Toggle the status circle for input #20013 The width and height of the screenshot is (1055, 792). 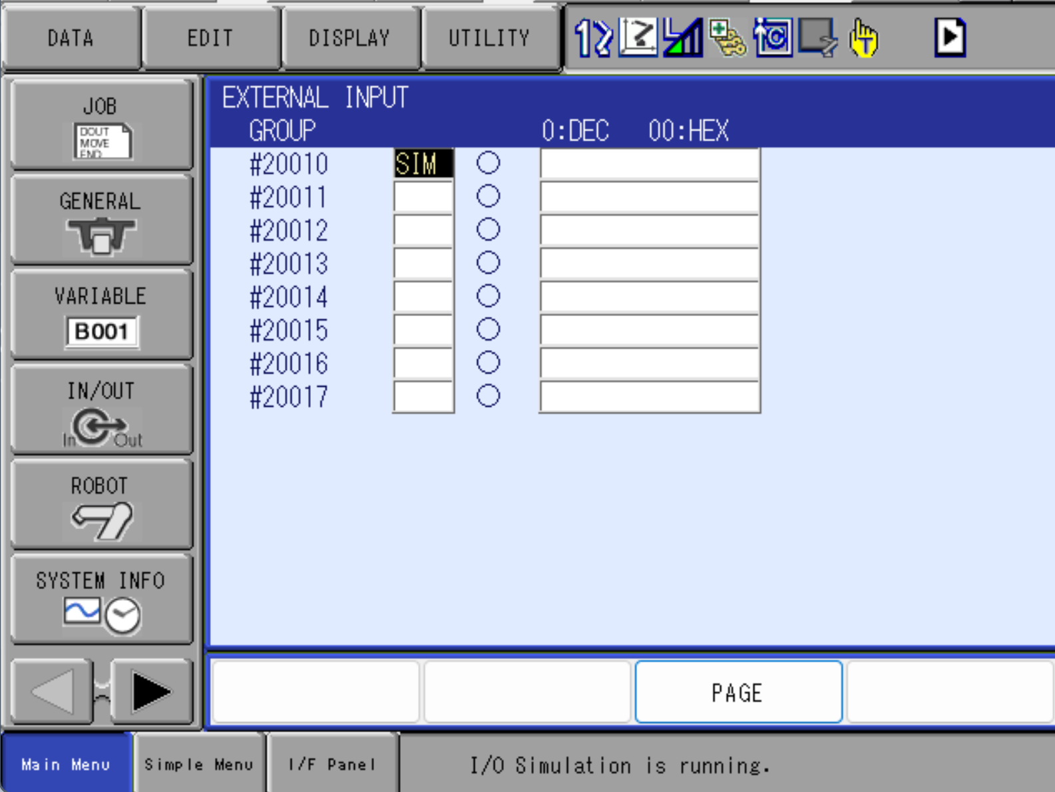point(488,263)
